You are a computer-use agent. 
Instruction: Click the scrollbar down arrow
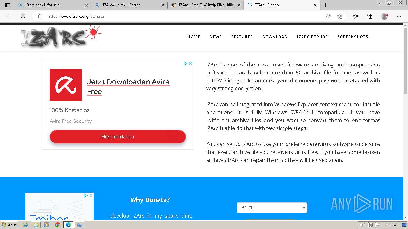(x=405, y=218)
